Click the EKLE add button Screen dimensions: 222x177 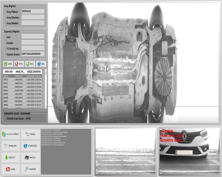[30, 64]
